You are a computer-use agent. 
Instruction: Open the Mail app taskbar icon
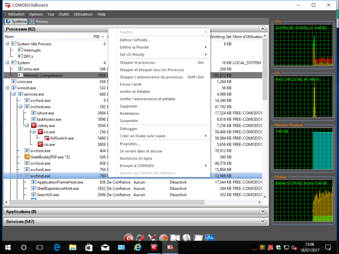[x=105, y=248]
